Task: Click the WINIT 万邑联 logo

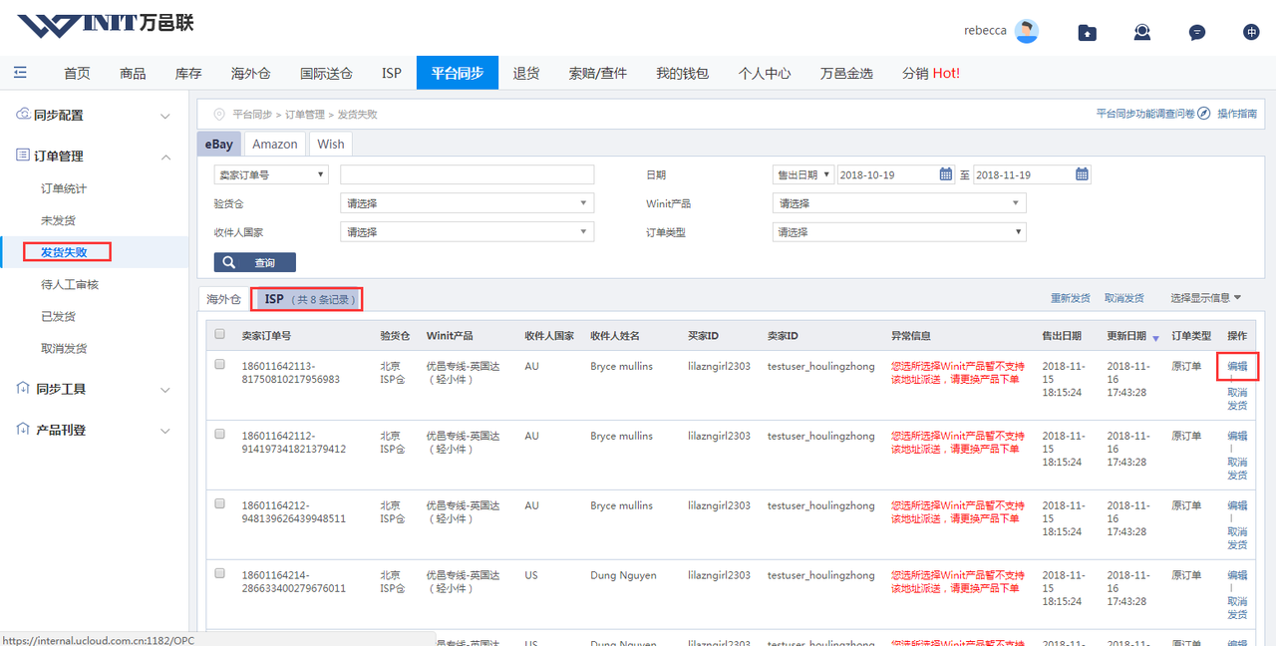Action: (106, 25)
